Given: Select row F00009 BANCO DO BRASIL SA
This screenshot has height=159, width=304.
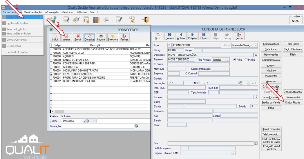Looking at the screenshot, I should [101, 60].
